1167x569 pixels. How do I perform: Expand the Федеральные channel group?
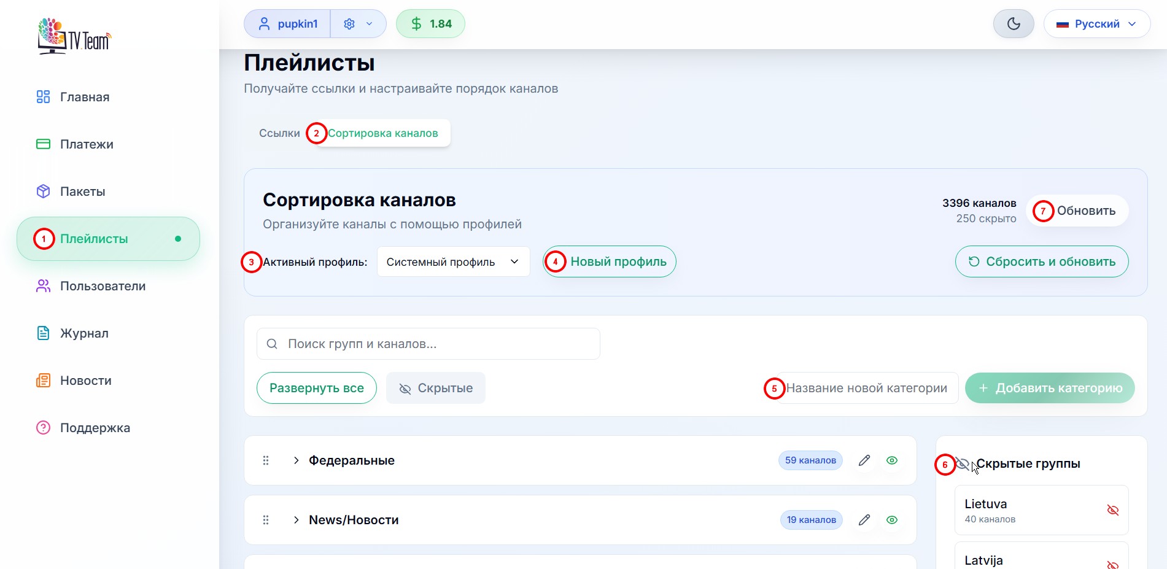(x=297, y=460)
